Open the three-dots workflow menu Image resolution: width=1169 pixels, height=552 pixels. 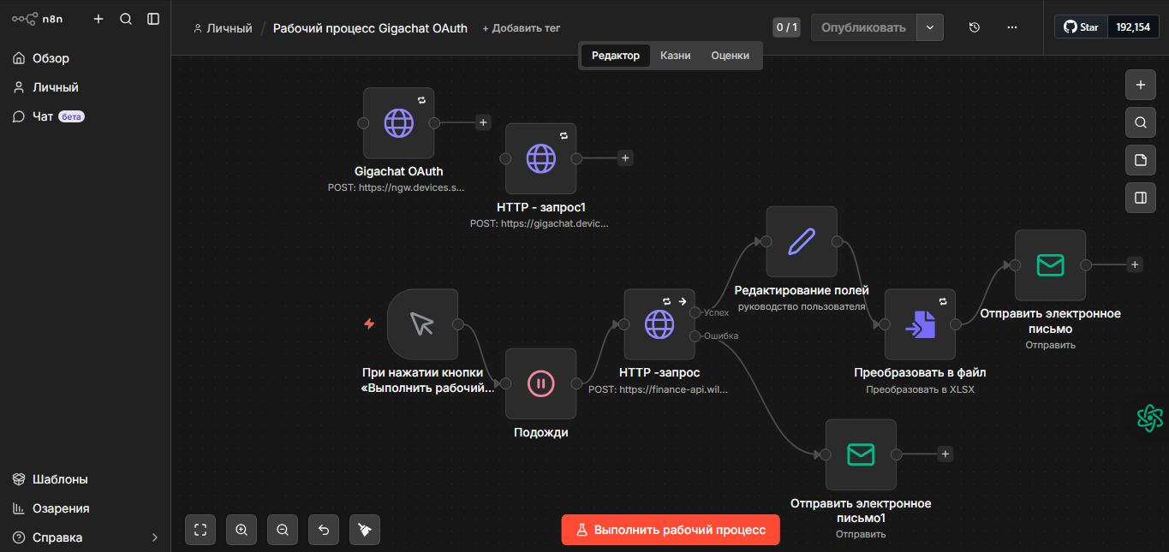point(1012,27)
